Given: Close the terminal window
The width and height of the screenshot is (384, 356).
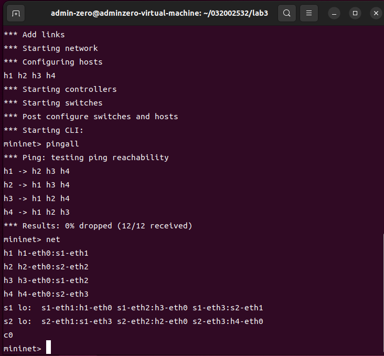Looking at the screenshot, I should 376,13.
